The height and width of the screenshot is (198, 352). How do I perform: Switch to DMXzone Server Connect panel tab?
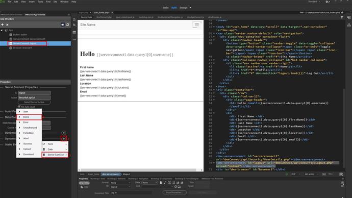(11, 15)
